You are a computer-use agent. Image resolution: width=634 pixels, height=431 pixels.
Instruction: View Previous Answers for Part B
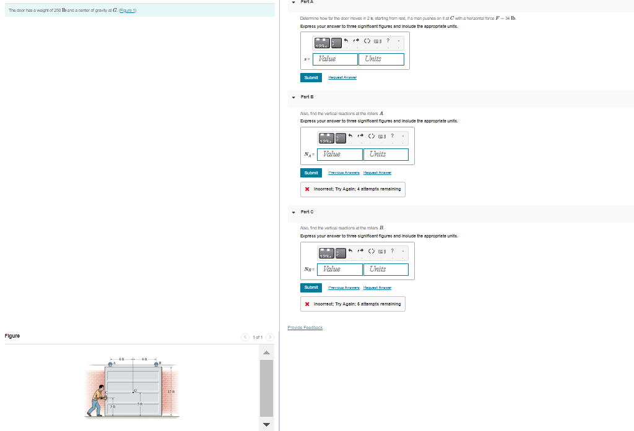point(344,173)
